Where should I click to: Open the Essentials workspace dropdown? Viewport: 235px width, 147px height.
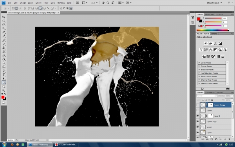tap(214, 3)
